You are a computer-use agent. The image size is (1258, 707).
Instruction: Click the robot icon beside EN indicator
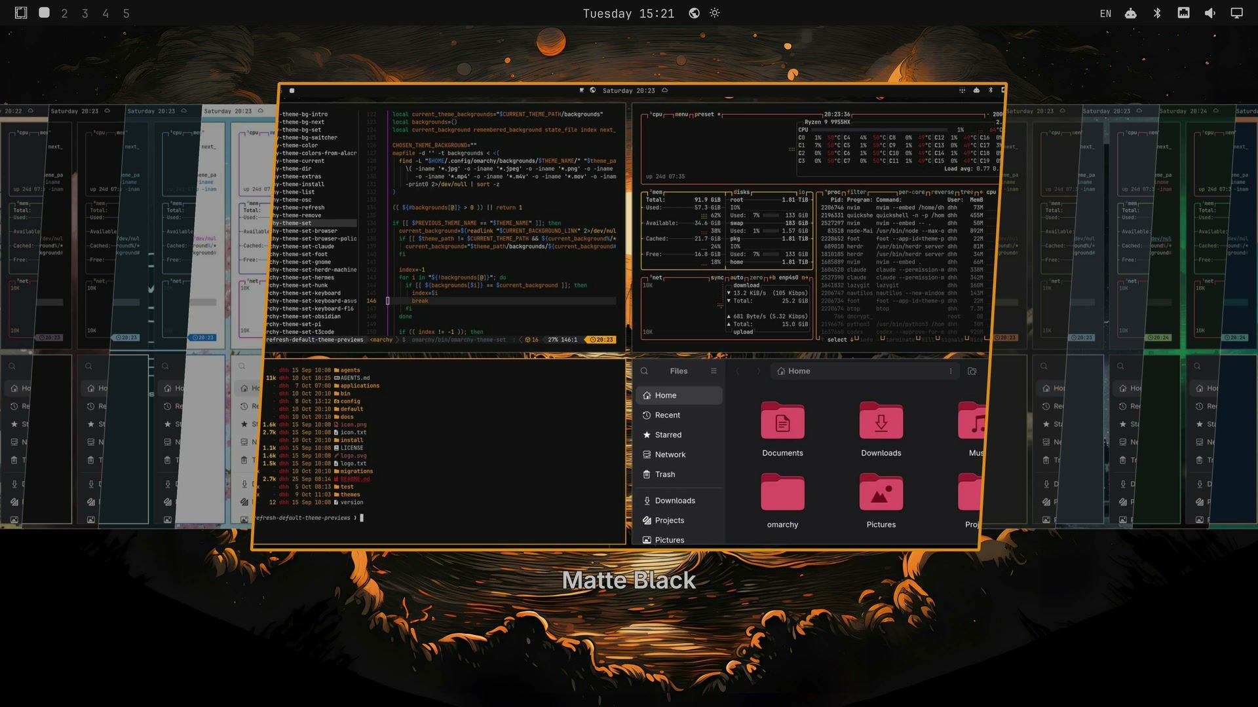1131,13
